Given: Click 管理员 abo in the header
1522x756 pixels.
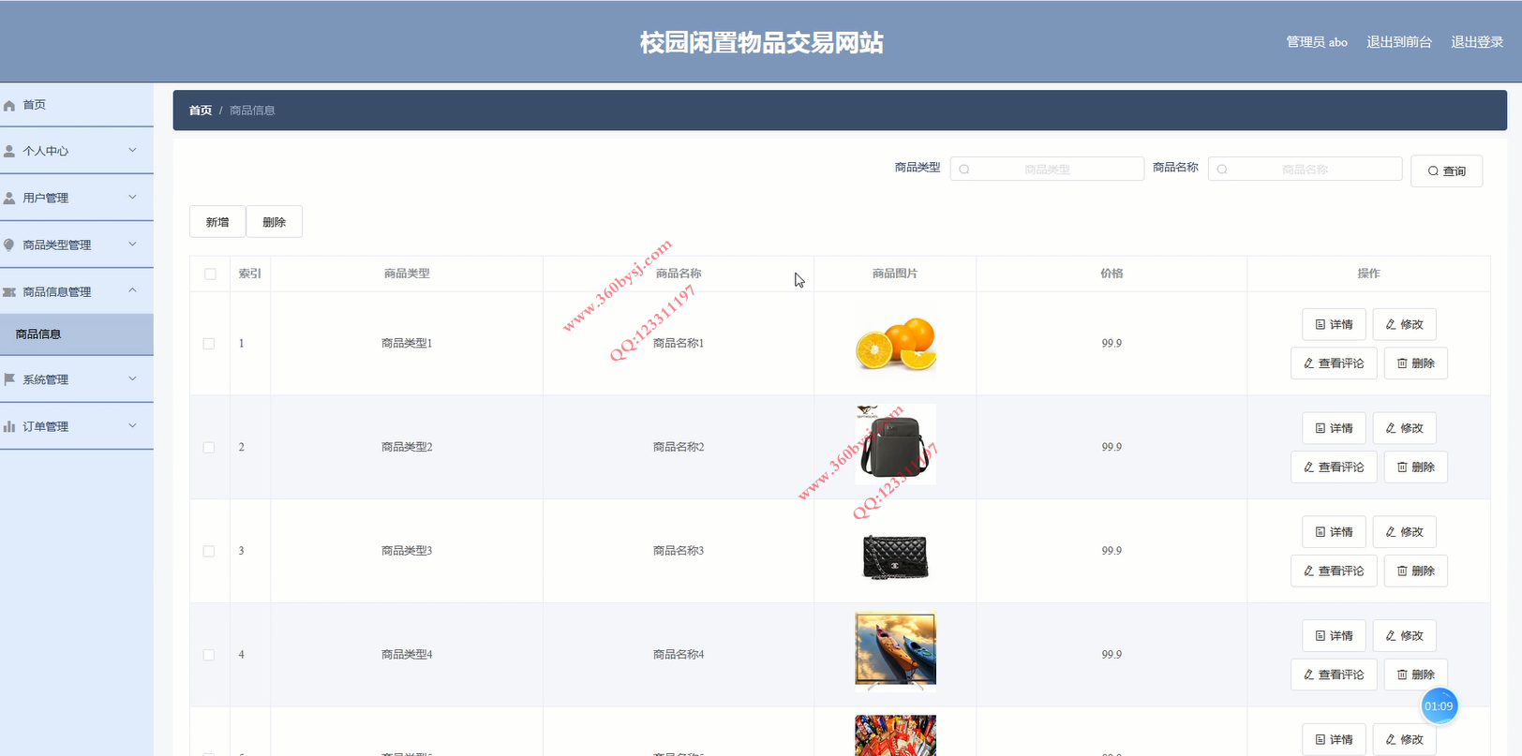Looking at the screenshot, I should [1317, 42].
